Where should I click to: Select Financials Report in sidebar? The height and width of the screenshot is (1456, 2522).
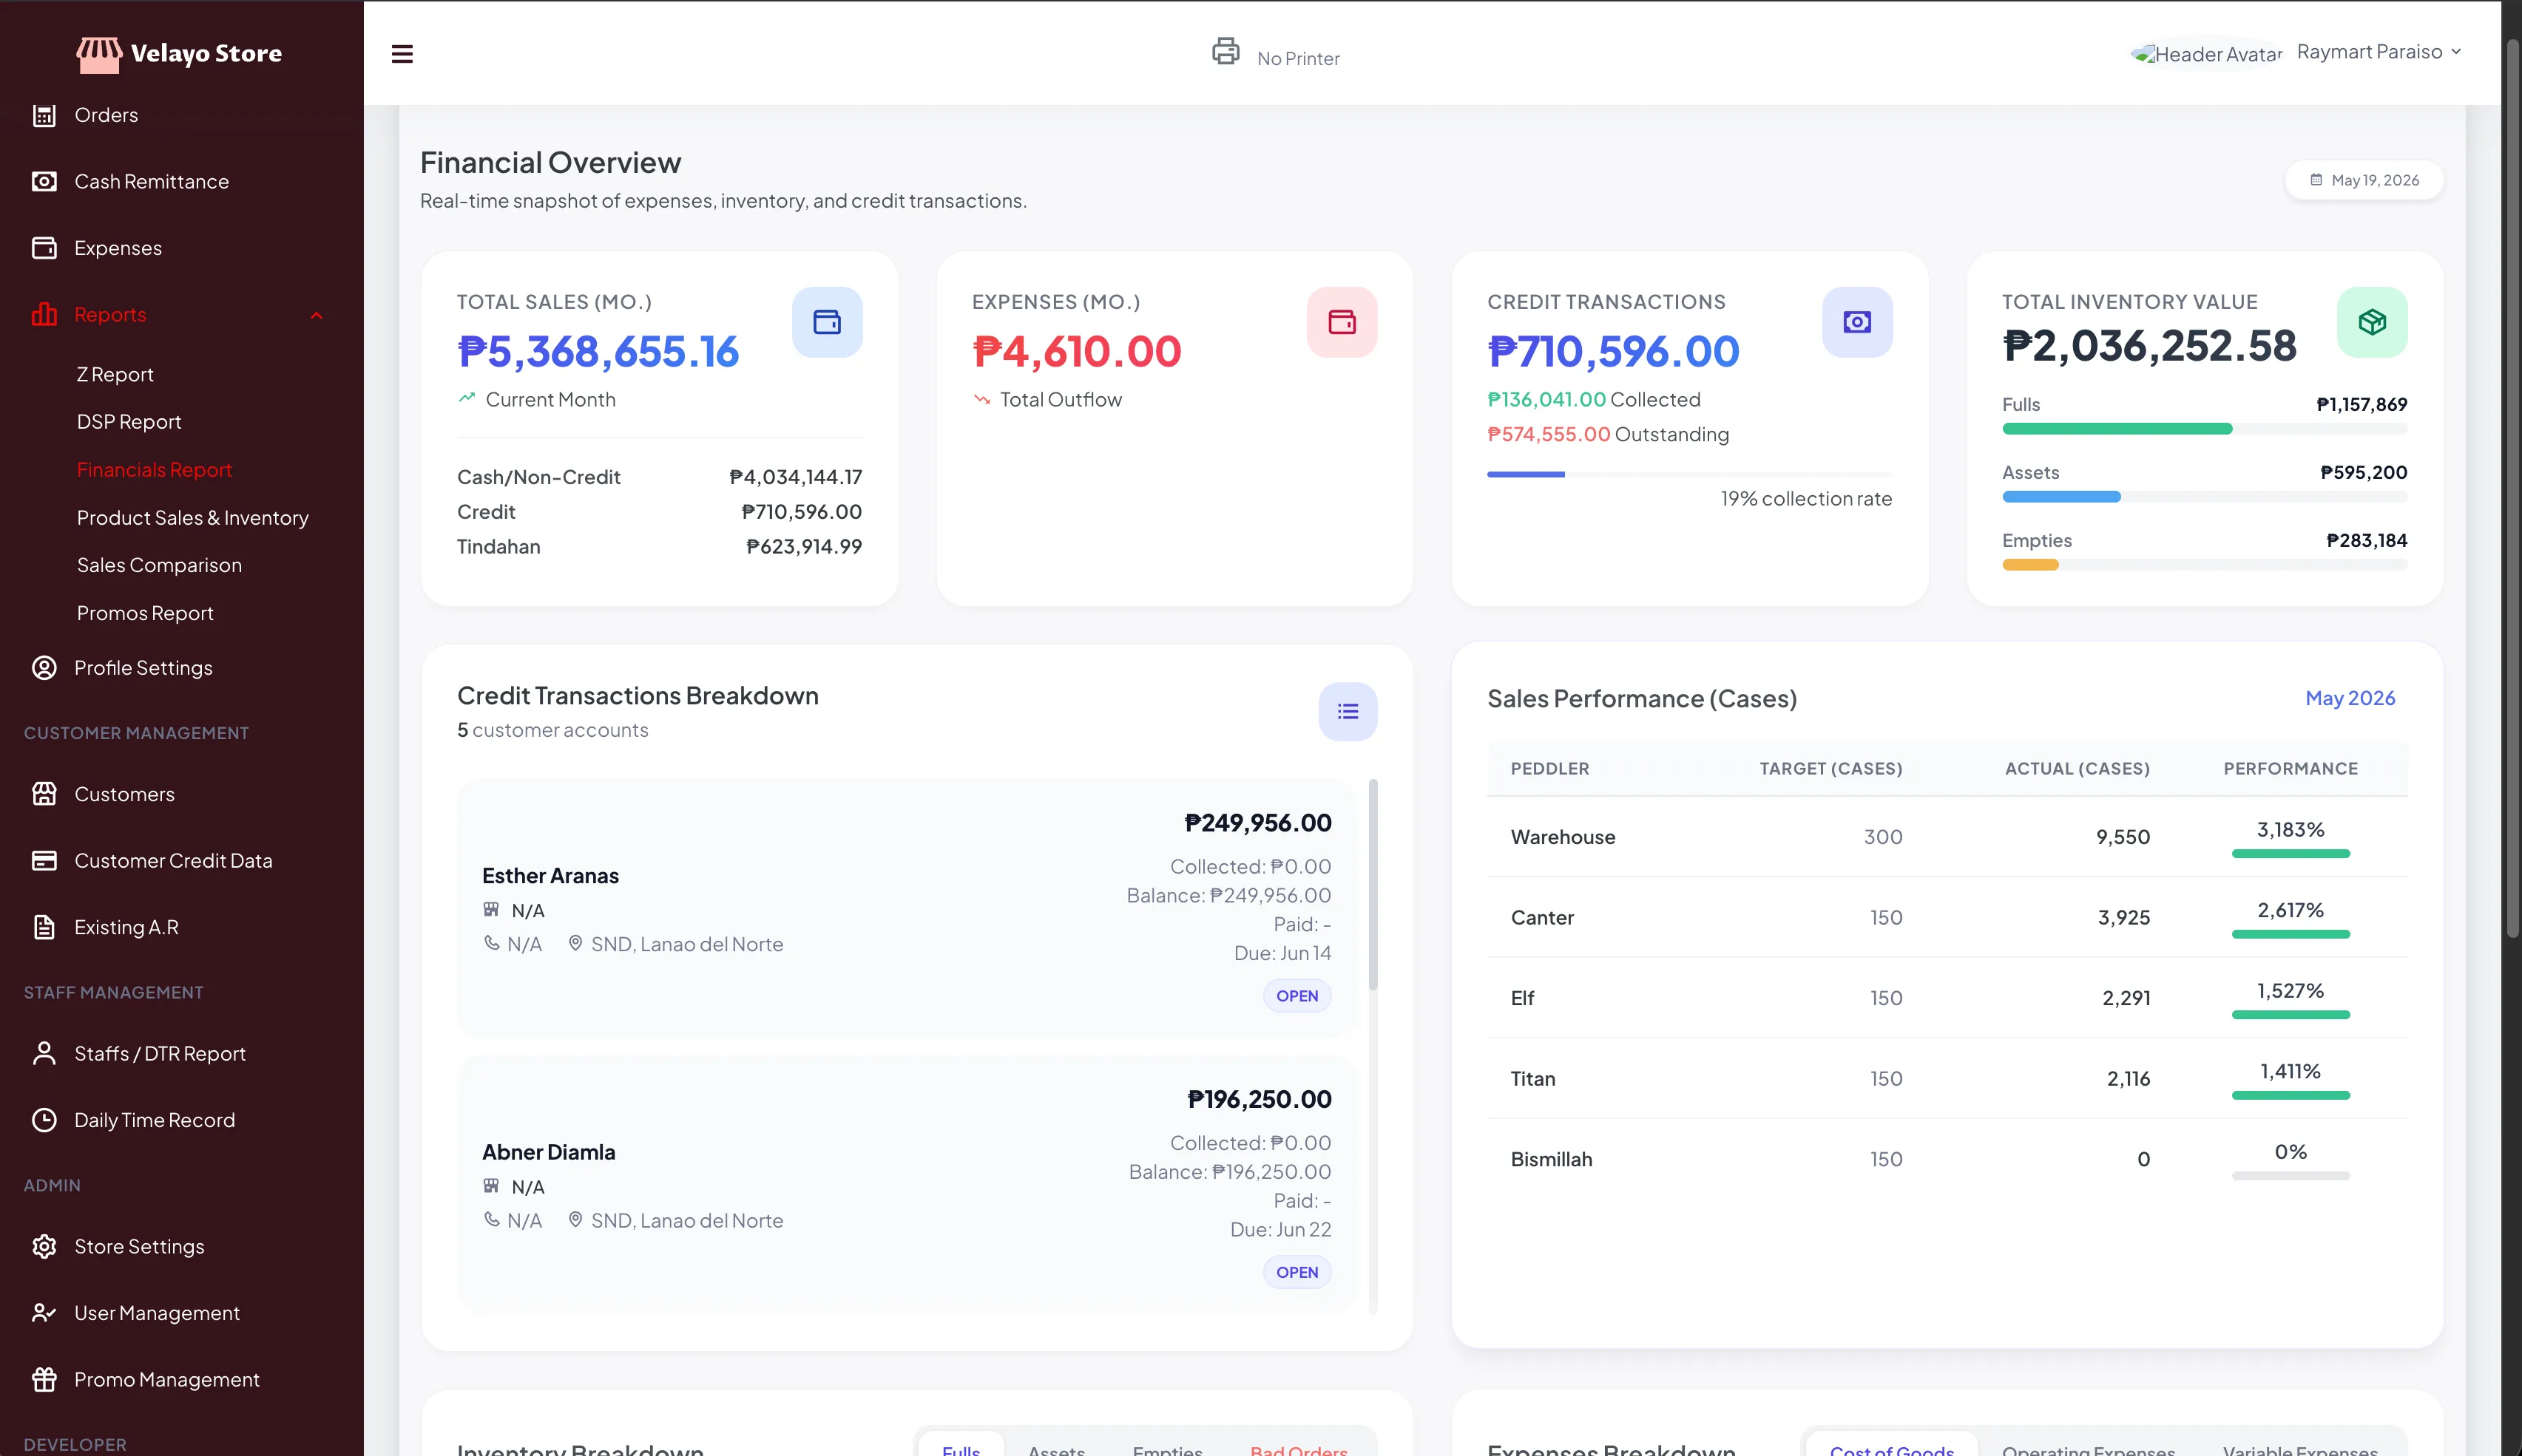(x=154, y=469)
